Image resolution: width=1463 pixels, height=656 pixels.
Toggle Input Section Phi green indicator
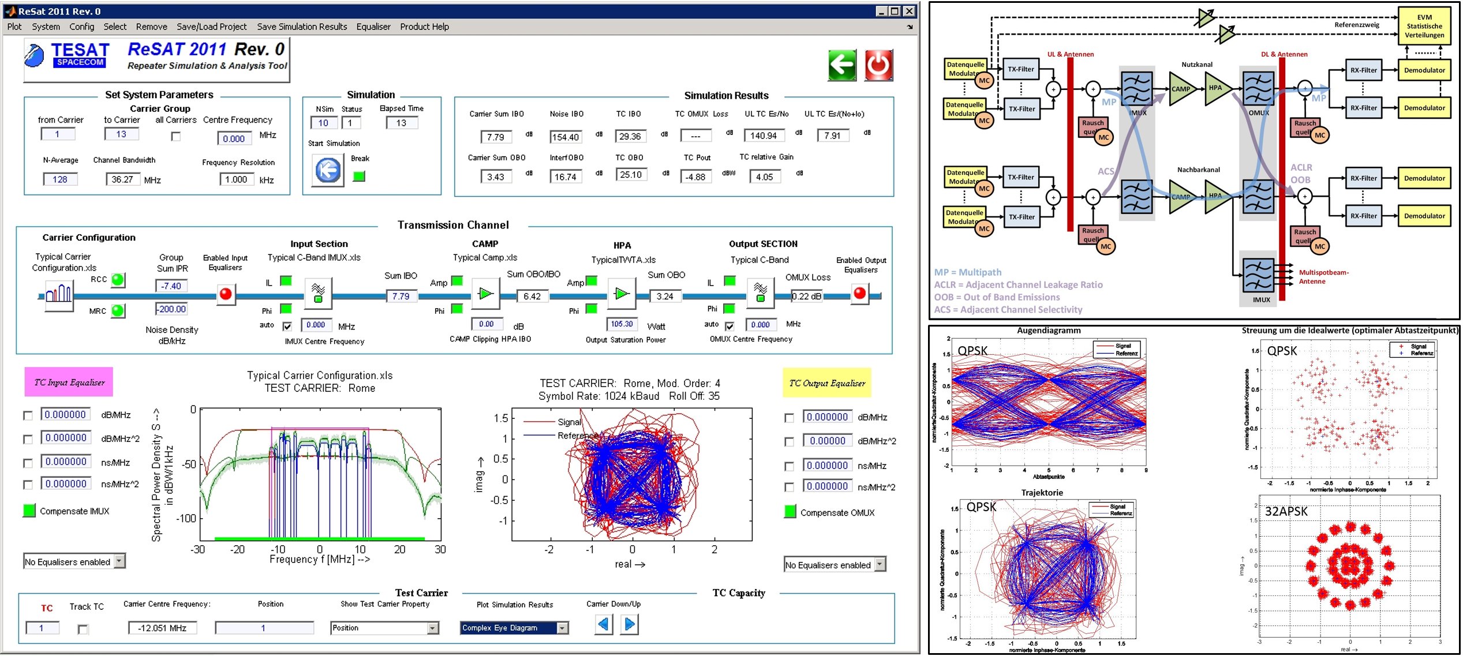point(286,309)
